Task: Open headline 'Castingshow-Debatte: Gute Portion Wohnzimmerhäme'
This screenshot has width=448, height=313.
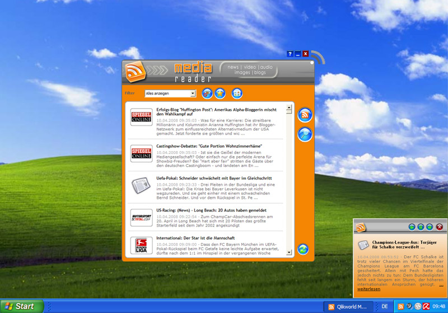Action: coord(209,146)
